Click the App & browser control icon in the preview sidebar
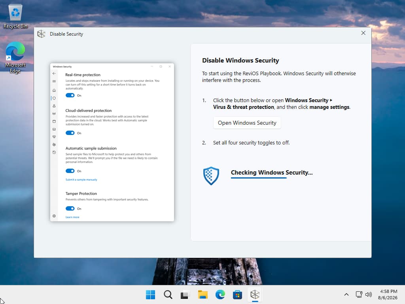Viewport: 405px width, 304px height. [54, 121]
